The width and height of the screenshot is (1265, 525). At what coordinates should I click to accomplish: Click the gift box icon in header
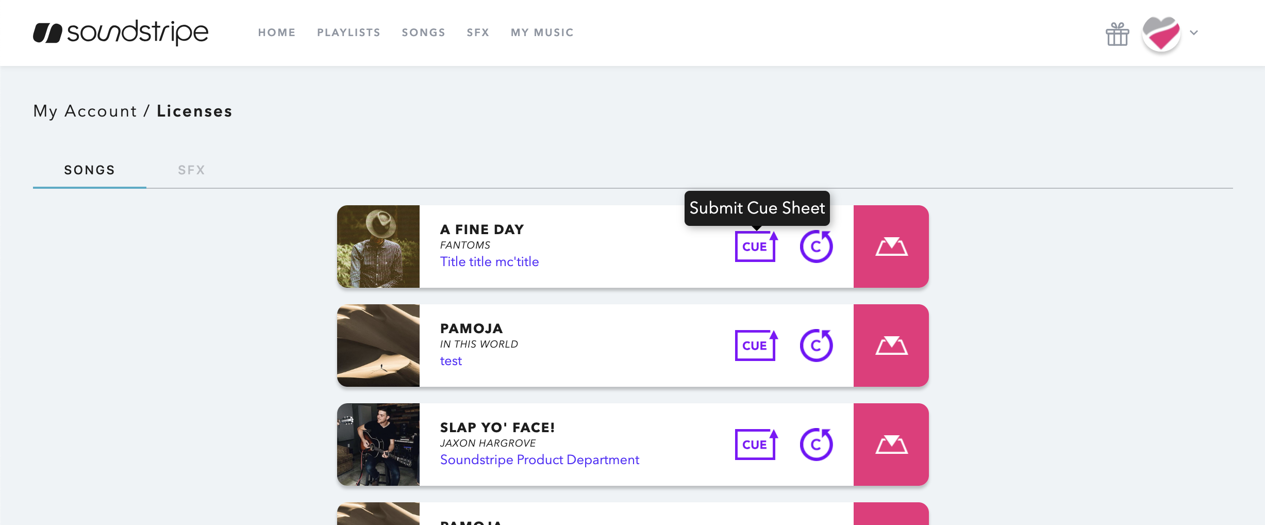click(x=1117, y=34)
